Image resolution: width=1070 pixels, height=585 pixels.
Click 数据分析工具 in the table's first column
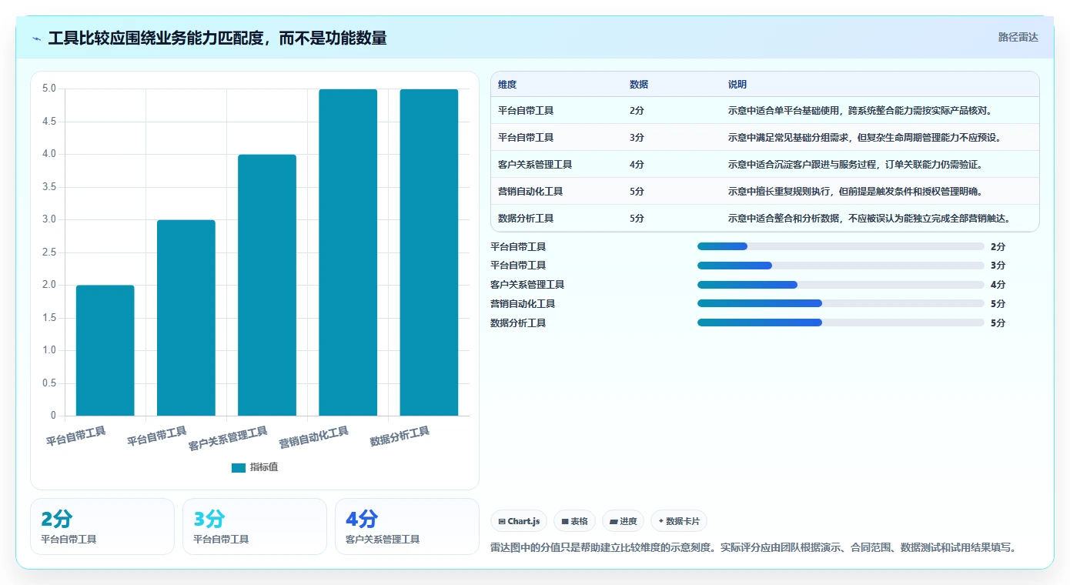526,219
